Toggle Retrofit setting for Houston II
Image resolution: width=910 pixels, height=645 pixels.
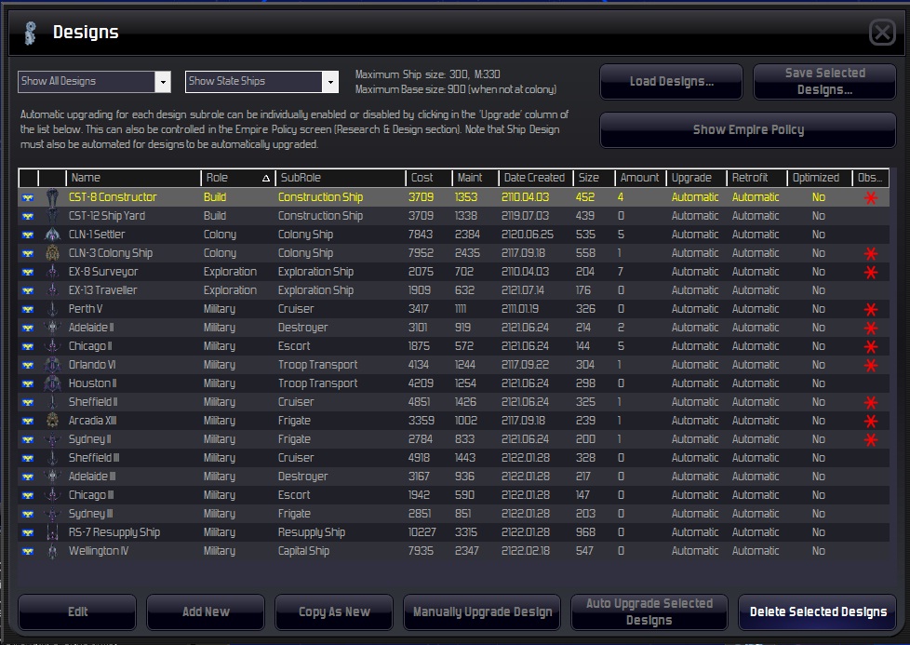755,383
